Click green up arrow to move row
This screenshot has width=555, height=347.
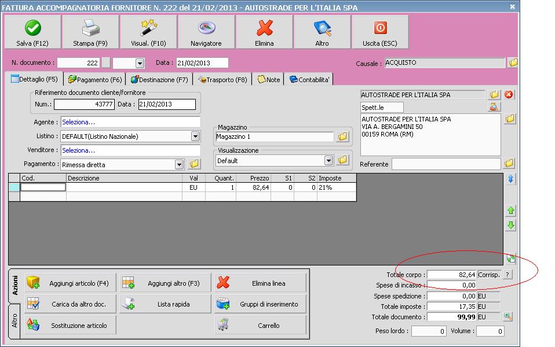(x=510, y=211)
